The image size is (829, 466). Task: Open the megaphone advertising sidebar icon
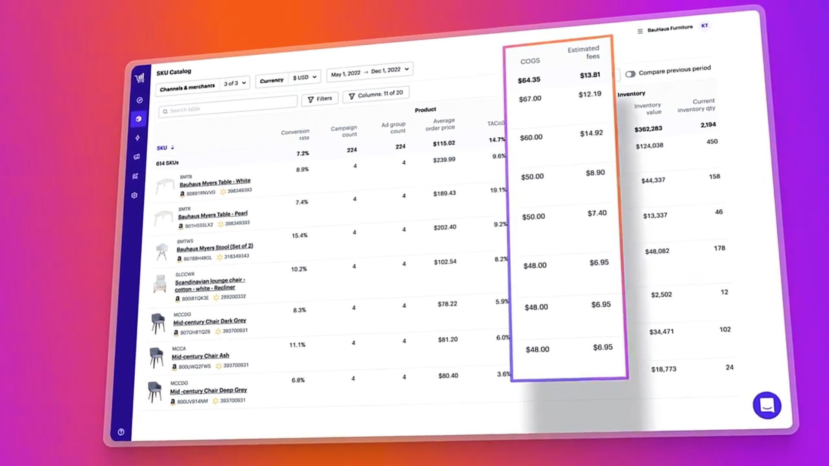tap(137, 157)
